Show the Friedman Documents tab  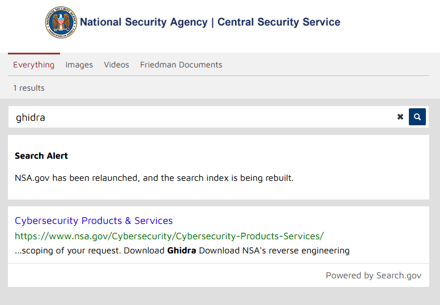(181, 65)
